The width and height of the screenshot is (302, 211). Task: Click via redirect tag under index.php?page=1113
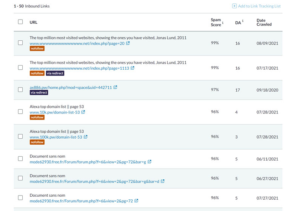[x=55, y=73]
